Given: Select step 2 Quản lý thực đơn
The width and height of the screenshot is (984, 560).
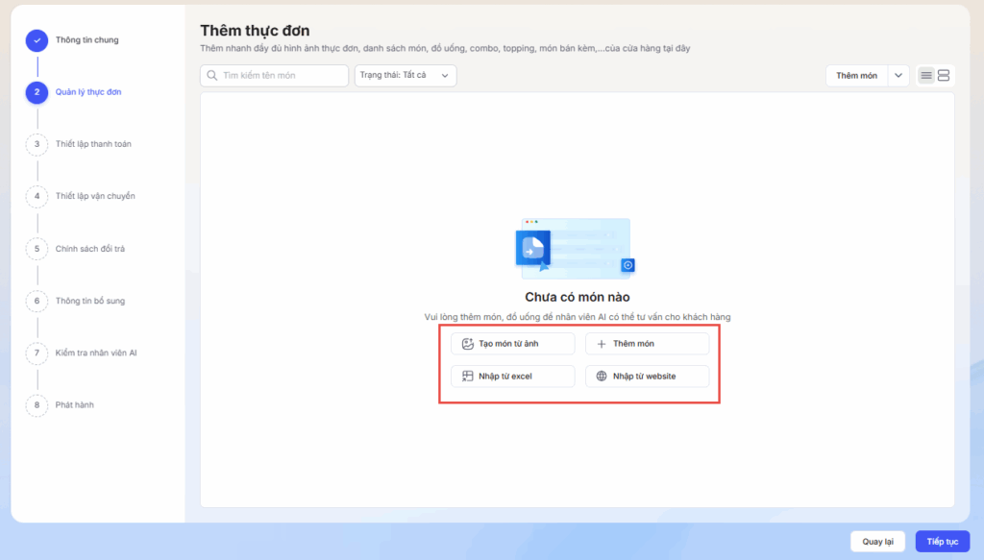Looking at the screenshot, I should click(x=88, y=92).
